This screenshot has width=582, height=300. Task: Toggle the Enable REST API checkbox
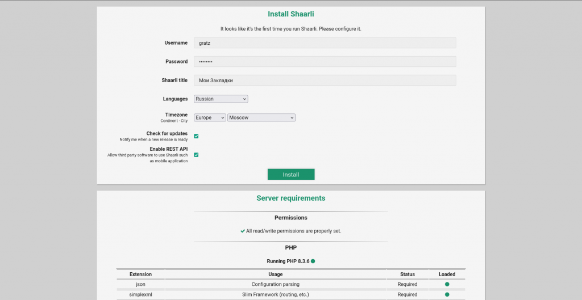pyautogui.click(x=196, y=155)
